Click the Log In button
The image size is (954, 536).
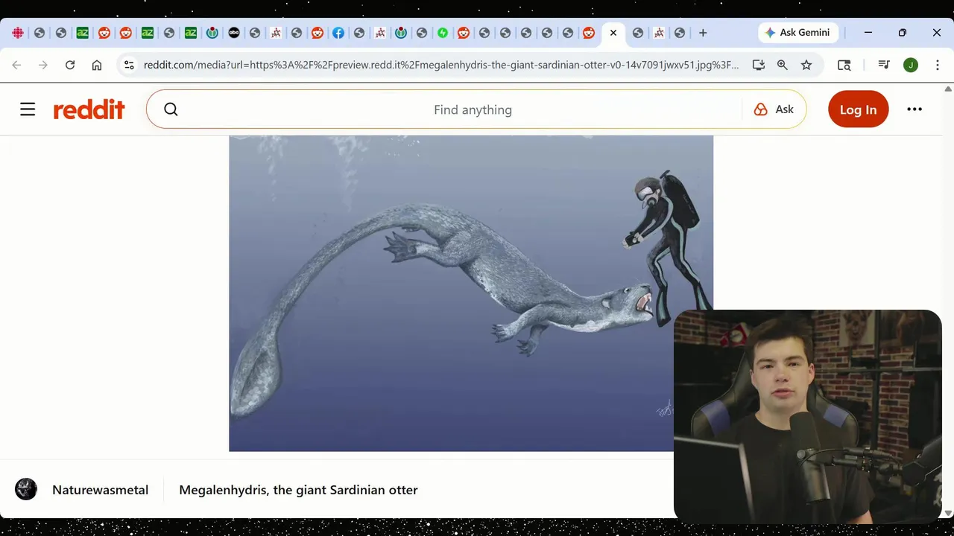click(859, 109)
